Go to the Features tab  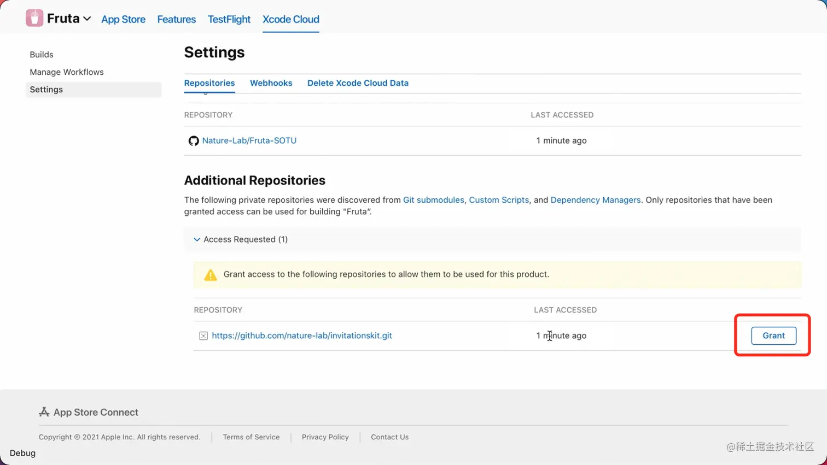point(176,19)
